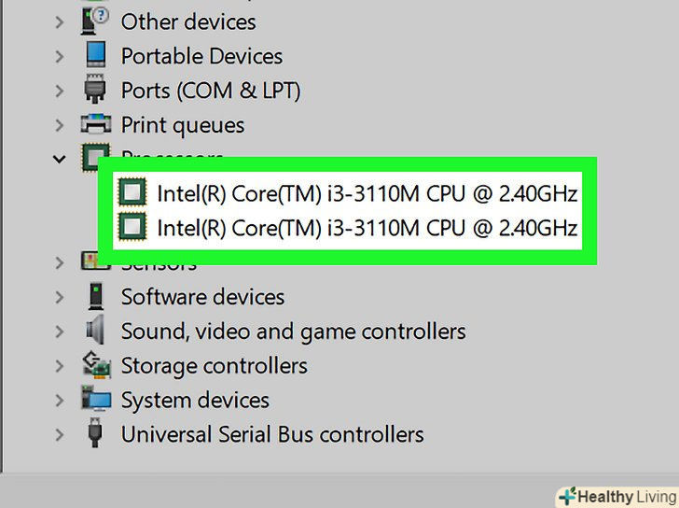Collapse the Processors category
Image resolution: width=679 pixels, height=508 pixels.
tap(60, 160)
